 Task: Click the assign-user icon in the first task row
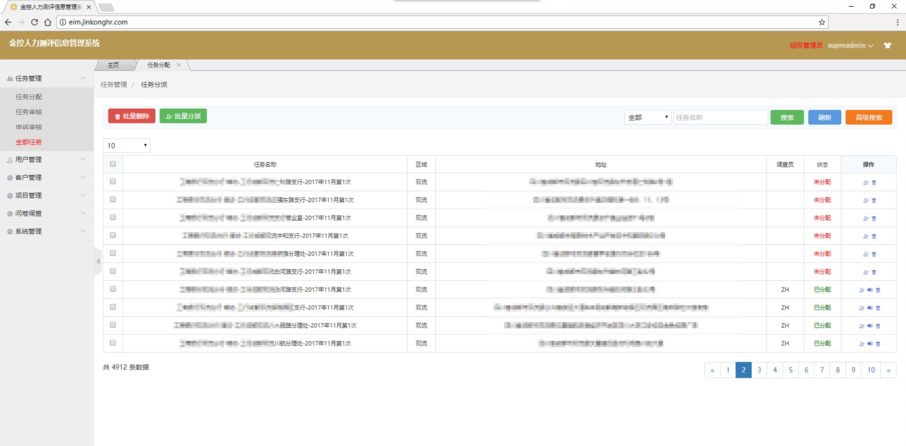click(x=865, y=182)
